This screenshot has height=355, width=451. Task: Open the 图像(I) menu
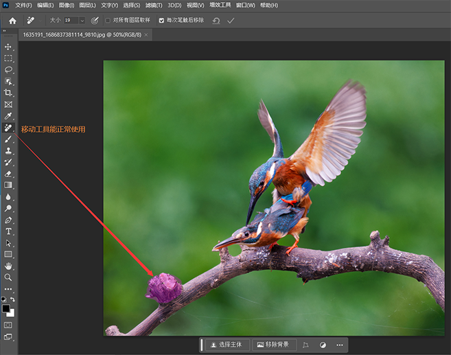click(67, 5)
